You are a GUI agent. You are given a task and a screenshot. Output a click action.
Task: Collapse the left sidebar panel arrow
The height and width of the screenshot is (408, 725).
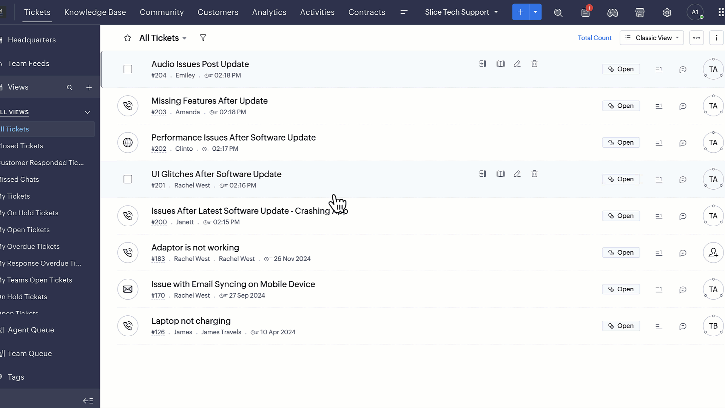88,401
